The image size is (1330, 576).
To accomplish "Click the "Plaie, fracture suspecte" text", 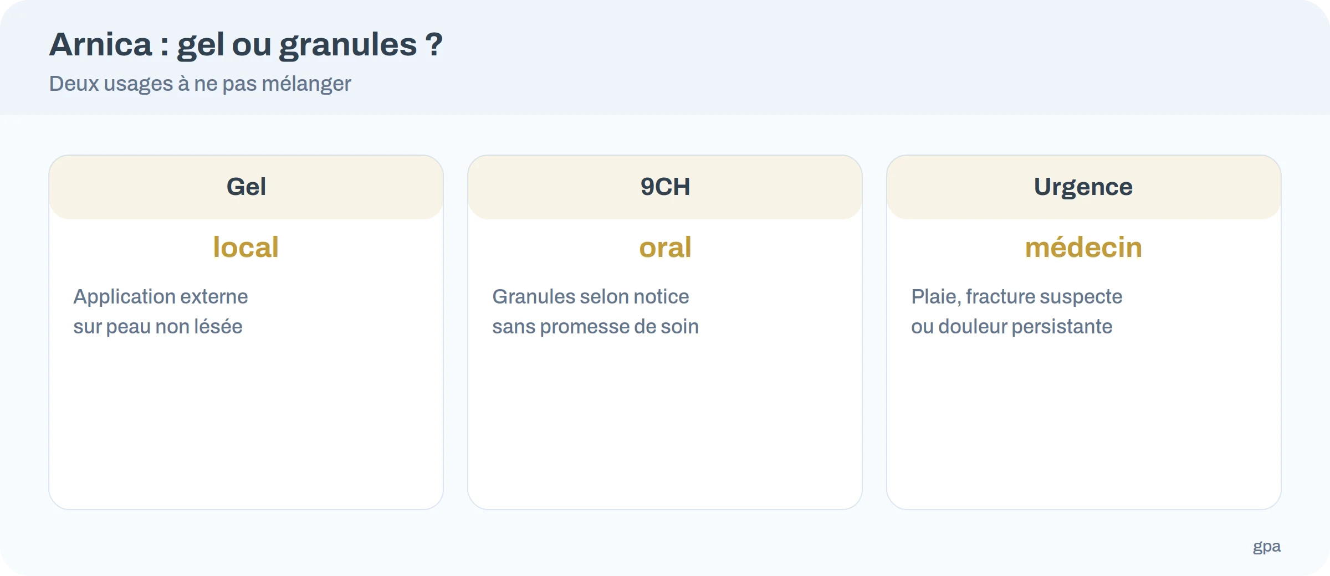I will 1017,297.
